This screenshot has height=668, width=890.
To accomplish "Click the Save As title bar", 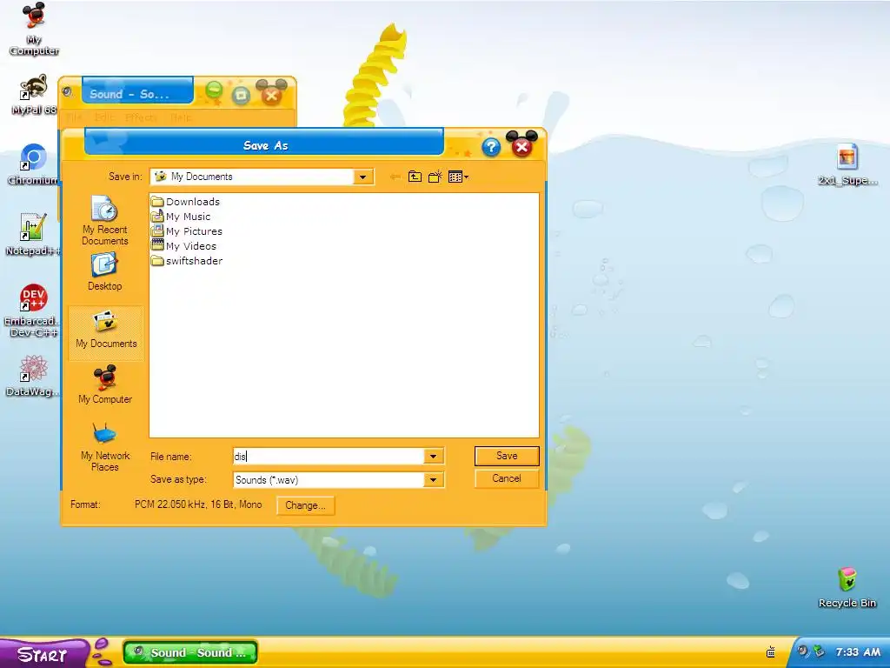I will (x=264, y=145).
